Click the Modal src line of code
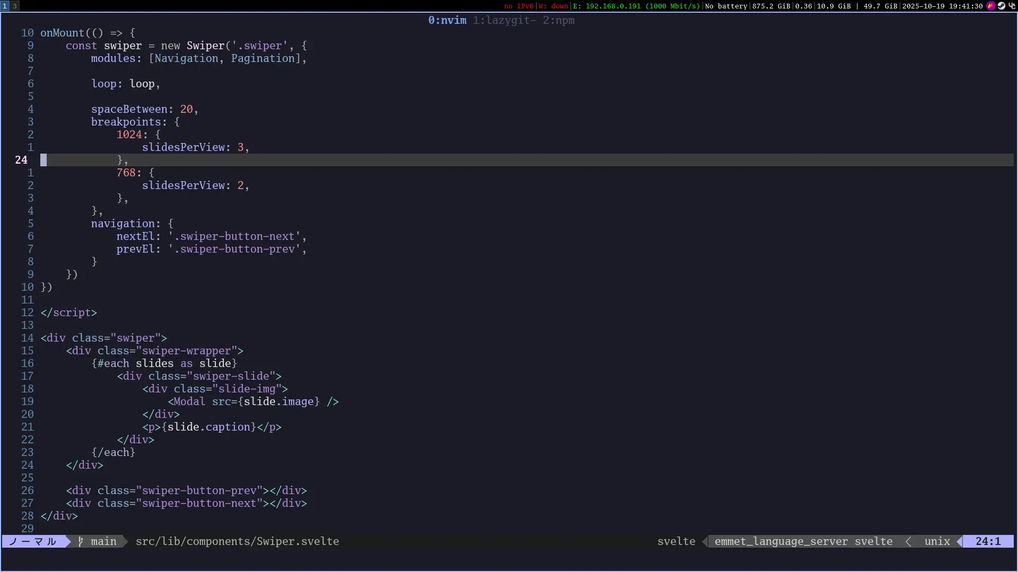Image resolution: width=1018 pixels, height=572 pixels. pyautogui.click(x=253, y=401)
